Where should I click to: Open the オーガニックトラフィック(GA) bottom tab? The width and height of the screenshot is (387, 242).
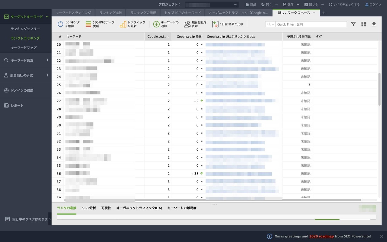click(x=139, y=208)
